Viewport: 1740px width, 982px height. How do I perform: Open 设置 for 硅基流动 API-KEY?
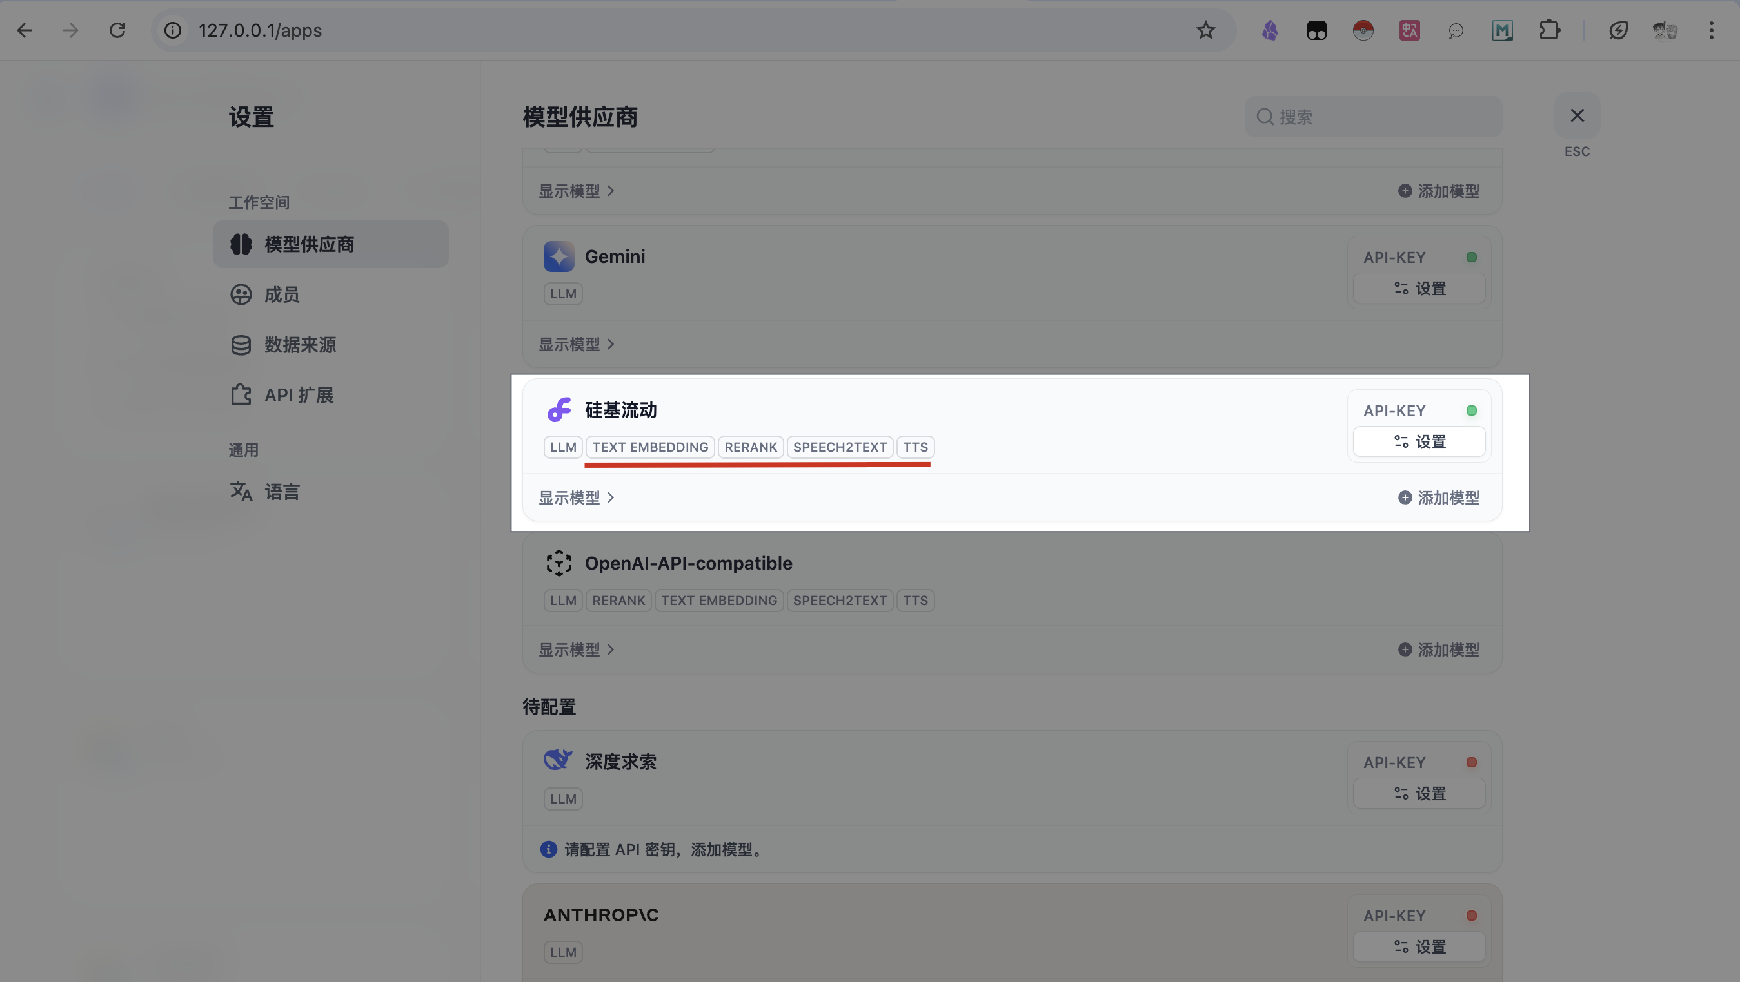pyautogui.click(x=1419, y=441)
